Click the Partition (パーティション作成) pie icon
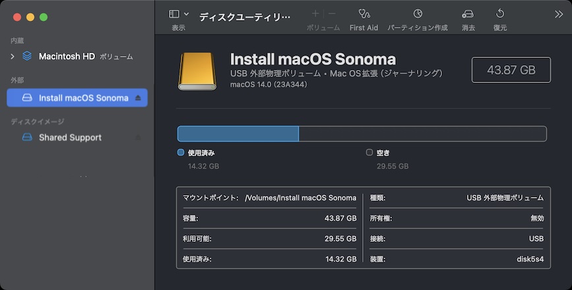The image size is (572, 290). (418, 14)
